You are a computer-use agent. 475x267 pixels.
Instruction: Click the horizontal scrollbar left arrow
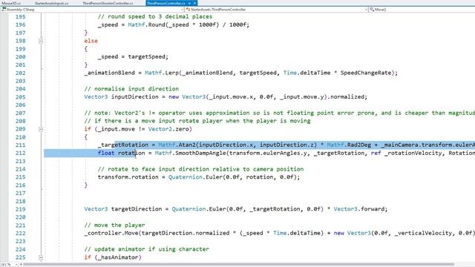(x=21, y=265)
